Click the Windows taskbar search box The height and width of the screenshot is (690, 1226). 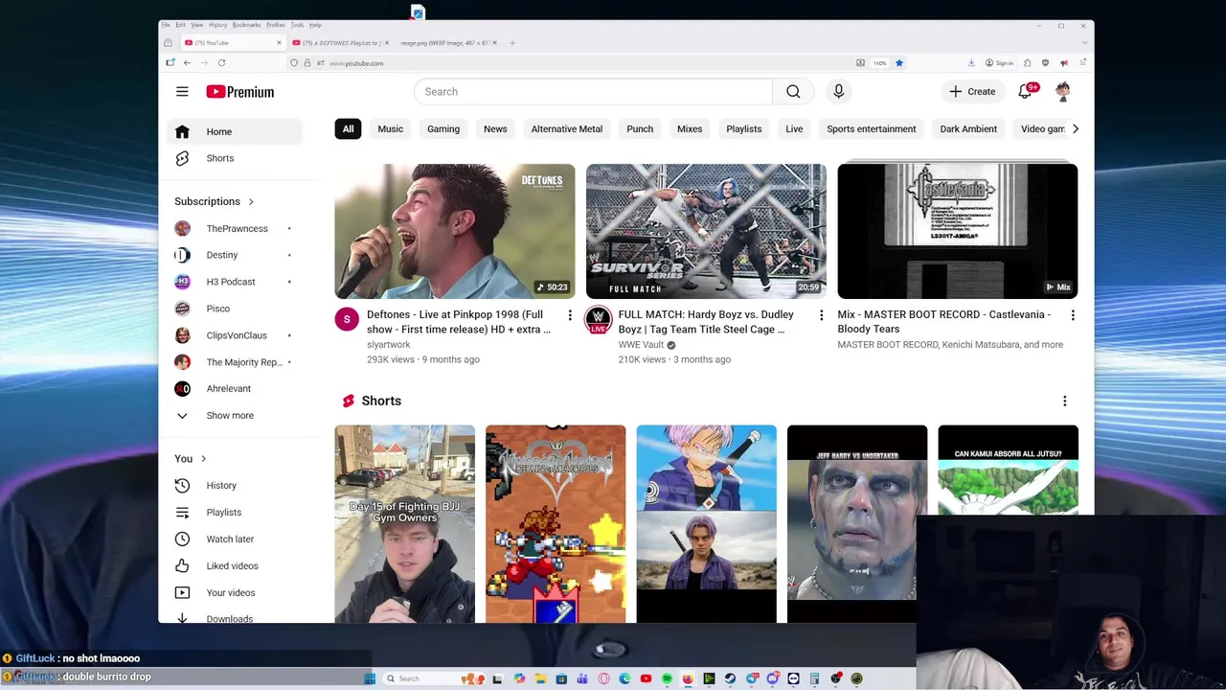point(434,678)
